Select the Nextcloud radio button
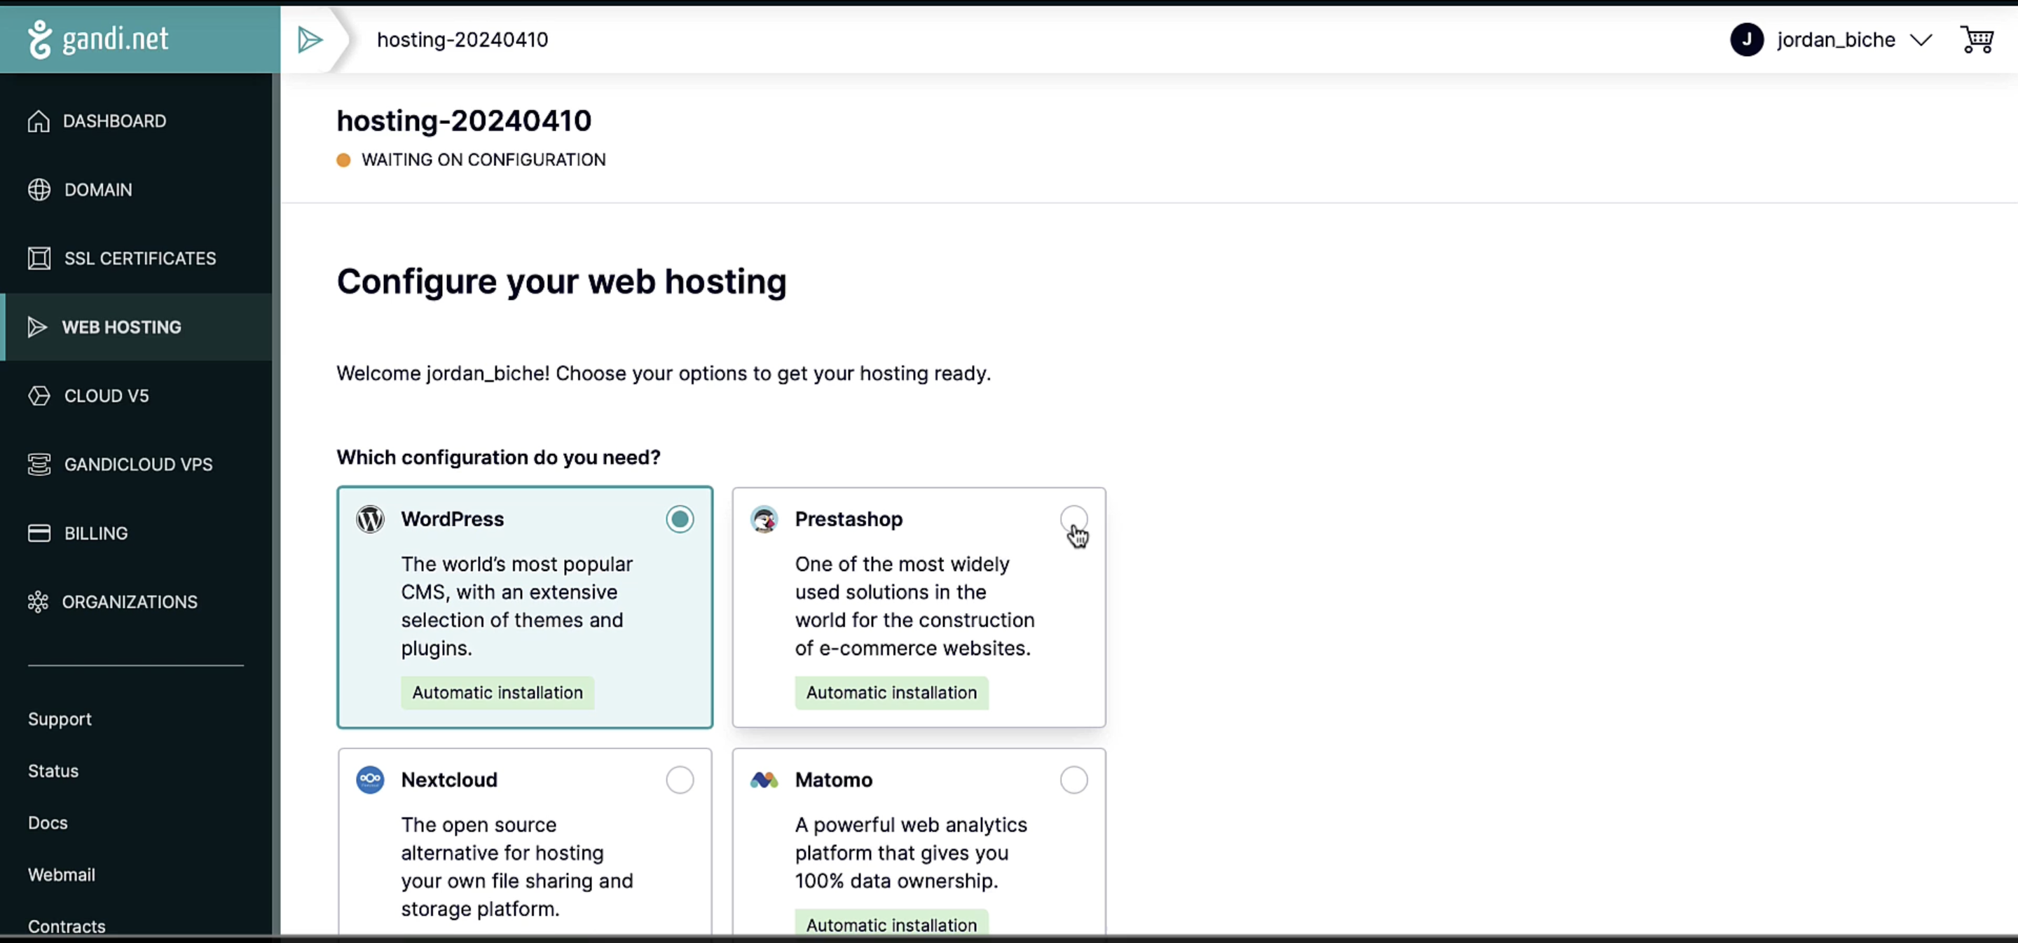This screenshot has width=2018, height=943. pos(680,780)
